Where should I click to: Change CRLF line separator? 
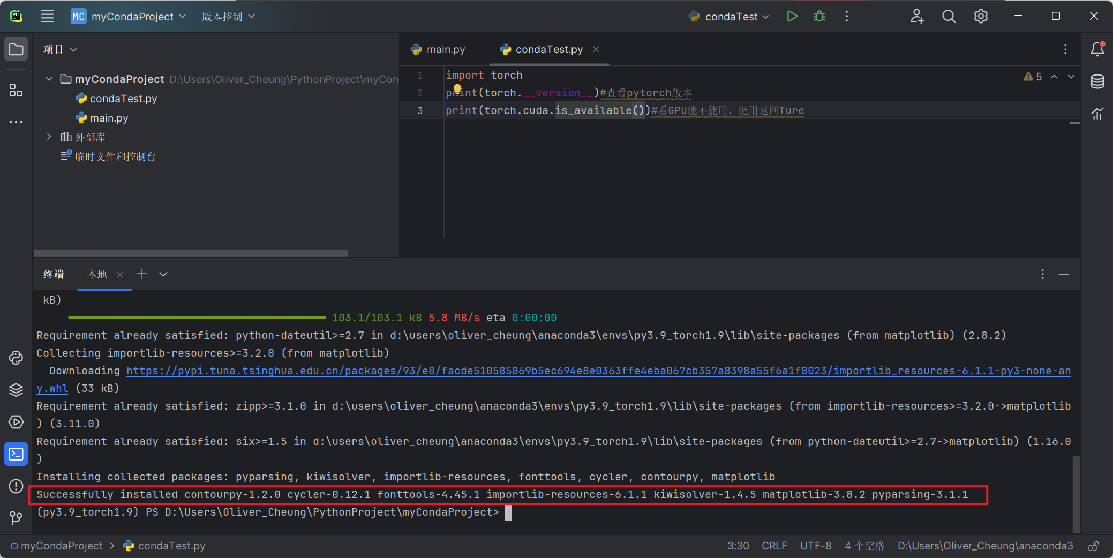pyautogui.click(x=774, y=546)
